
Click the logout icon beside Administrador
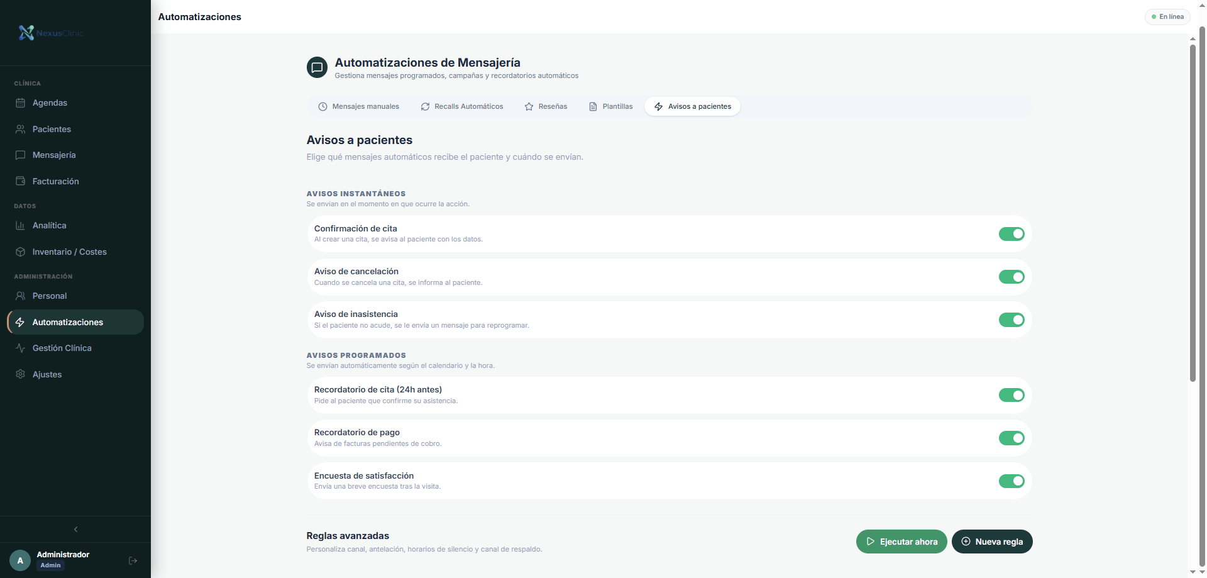point(133,560)
